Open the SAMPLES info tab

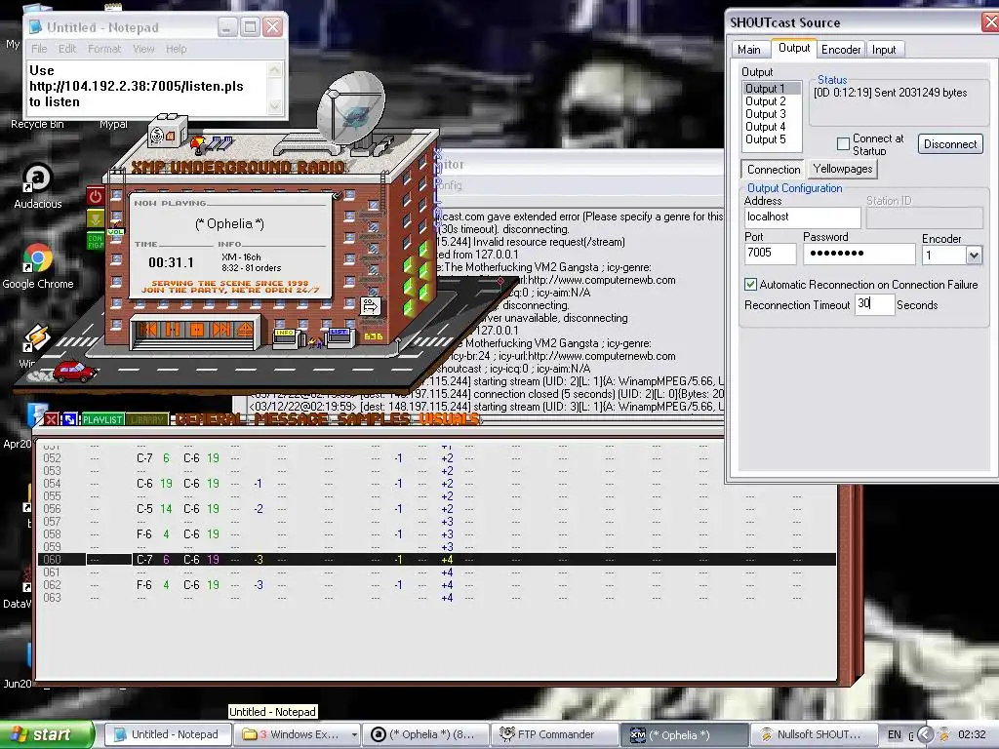tap(374, 418)
